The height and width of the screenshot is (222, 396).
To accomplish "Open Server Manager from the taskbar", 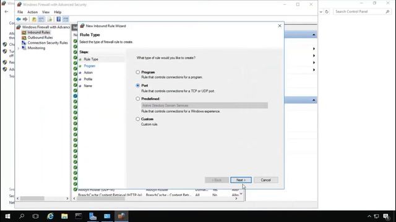I will coord(93,216).
